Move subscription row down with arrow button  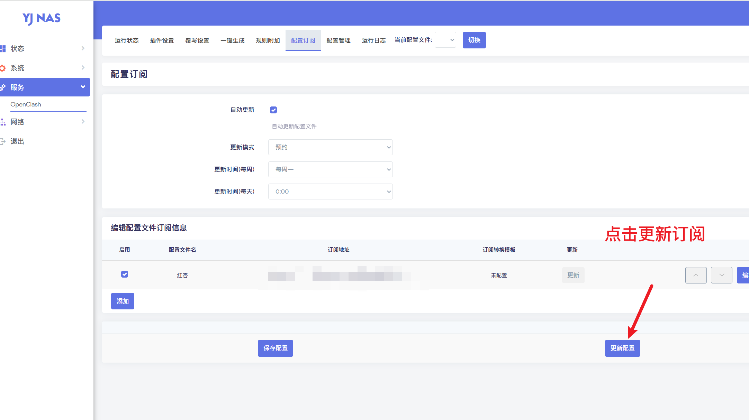click(x=721, y=275)
